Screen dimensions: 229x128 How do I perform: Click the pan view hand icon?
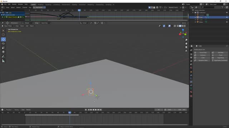pyautogui.click(x=186, y=43)
